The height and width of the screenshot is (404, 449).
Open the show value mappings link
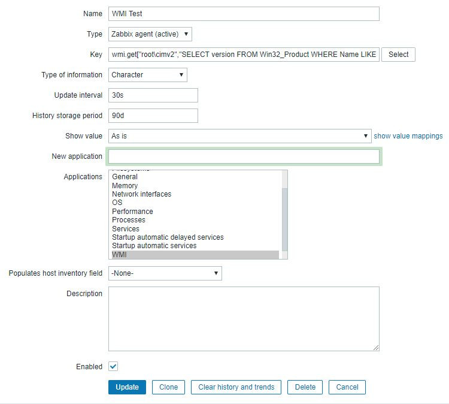tap(408, 136)
